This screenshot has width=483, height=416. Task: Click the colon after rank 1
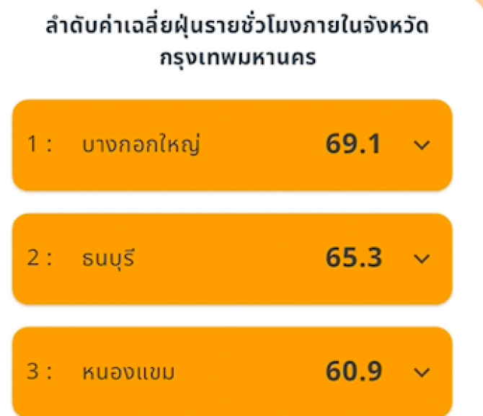tap(49, 146)
